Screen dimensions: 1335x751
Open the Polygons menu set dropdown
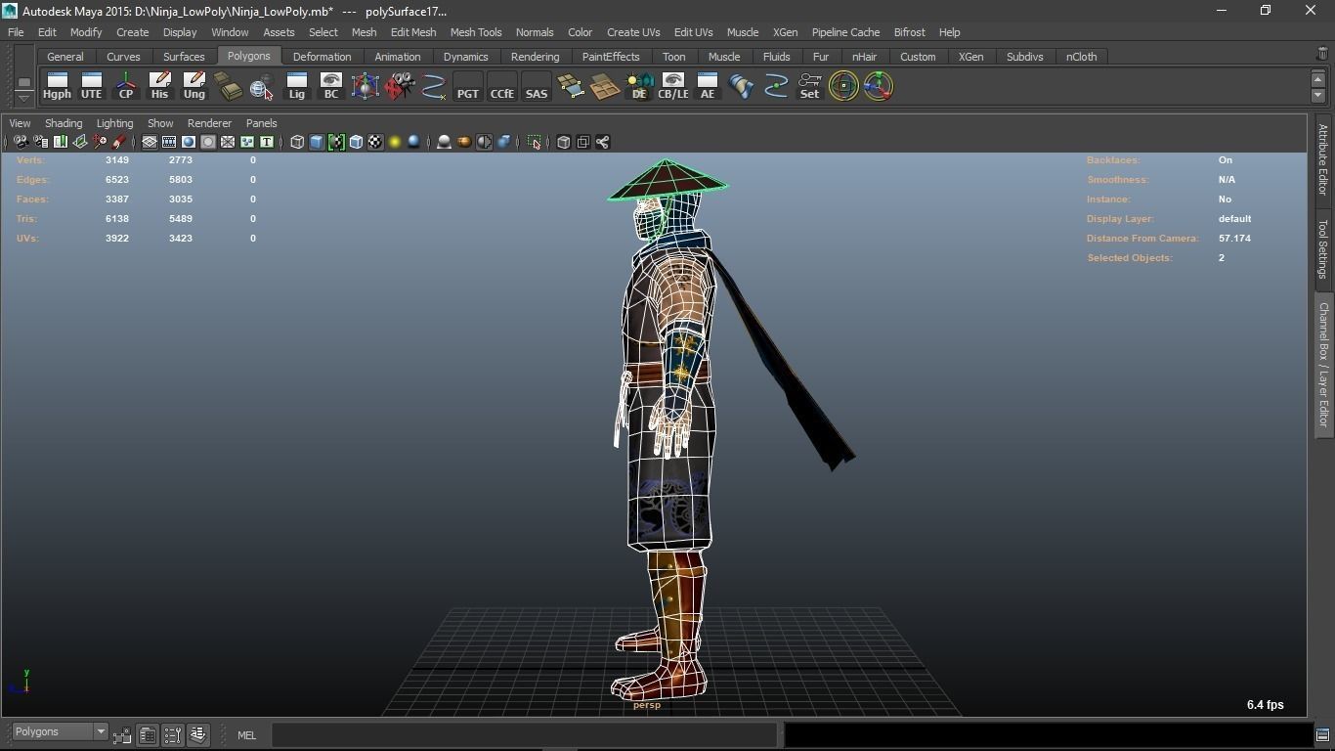coord(60,731)
